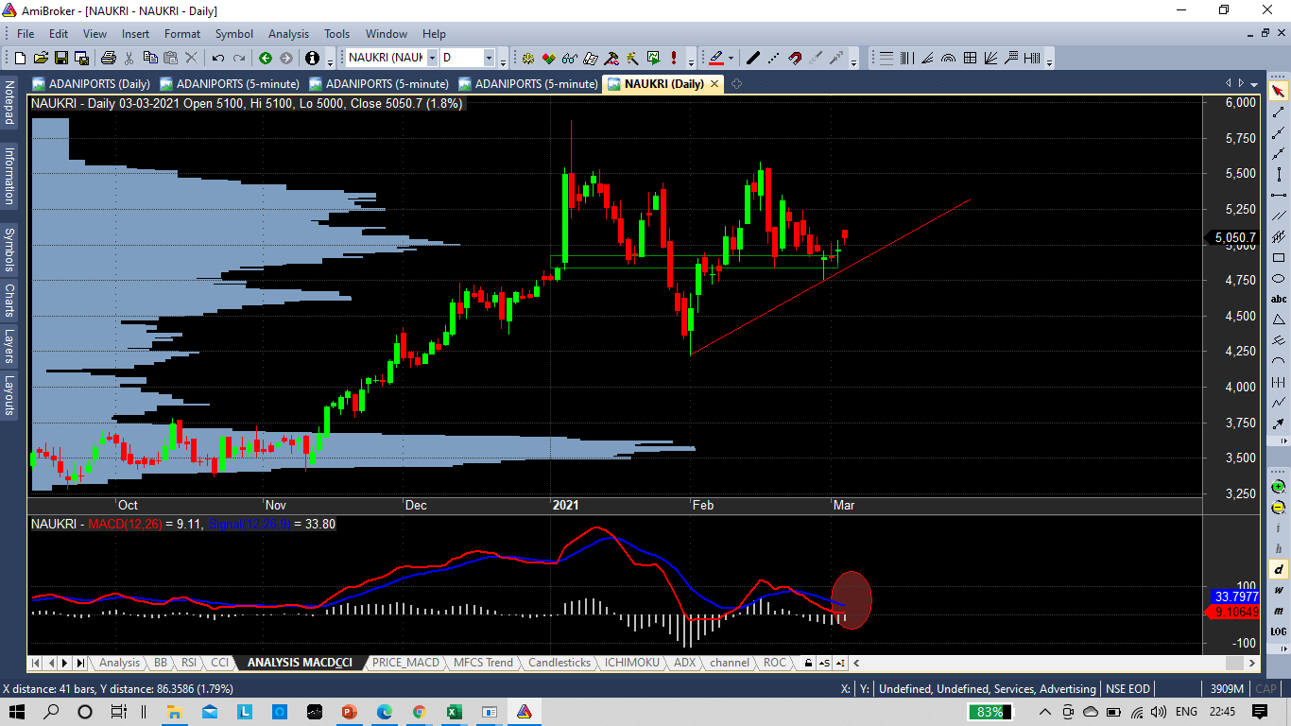Viewport: 1291px width, 726px height.
Task: Click the Undo arrow icon
Action: pyautogui.click(x=218, y=58)
